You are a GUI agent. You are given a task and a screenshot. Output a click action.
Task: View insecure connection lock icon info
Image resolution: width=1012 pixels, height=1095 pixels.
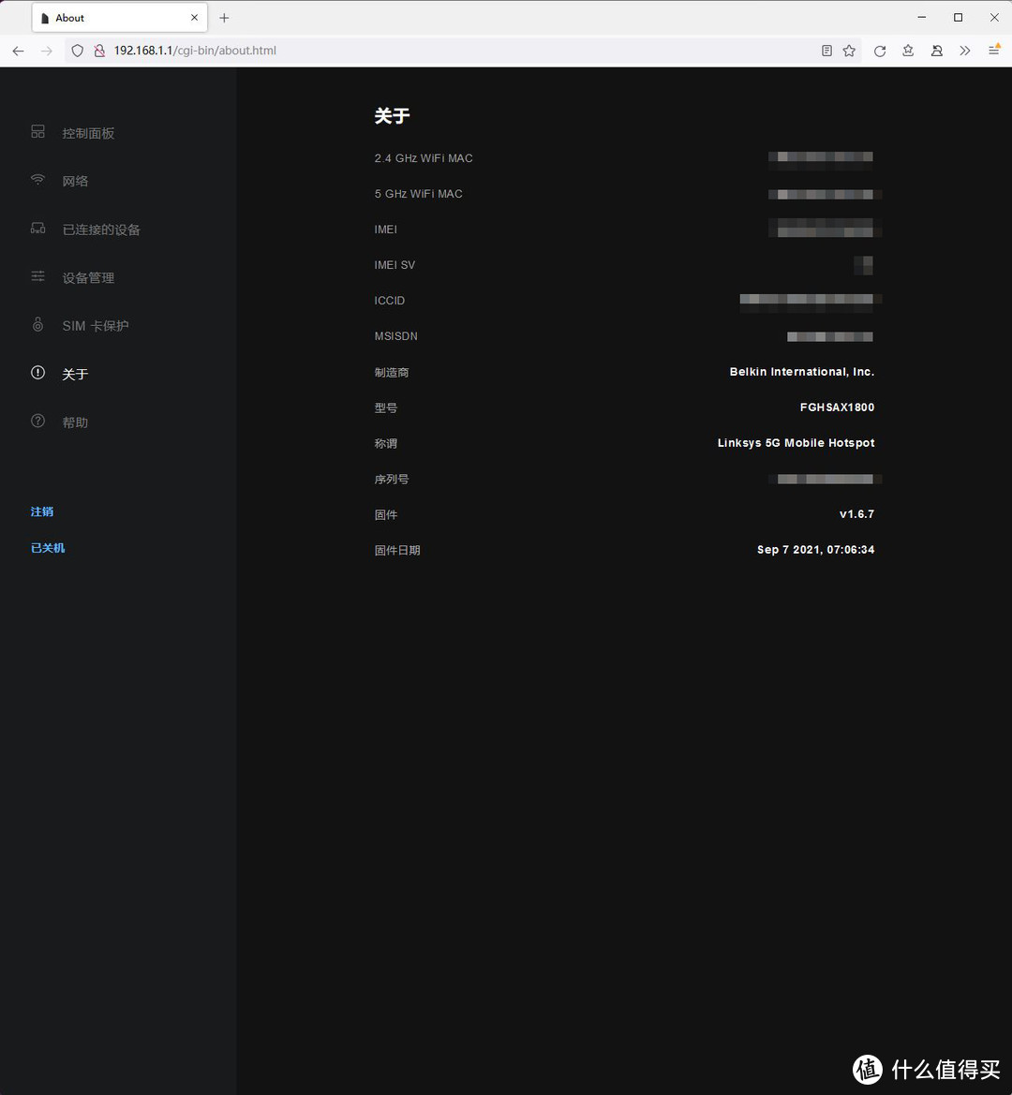click(x=99, y=51)
